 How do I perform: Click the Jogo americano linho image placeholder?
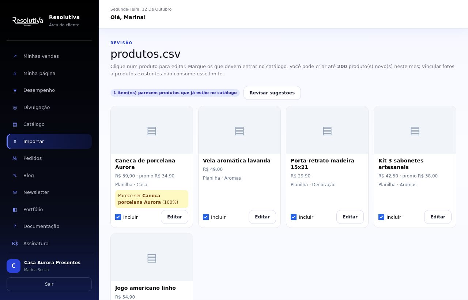point(152,257)
